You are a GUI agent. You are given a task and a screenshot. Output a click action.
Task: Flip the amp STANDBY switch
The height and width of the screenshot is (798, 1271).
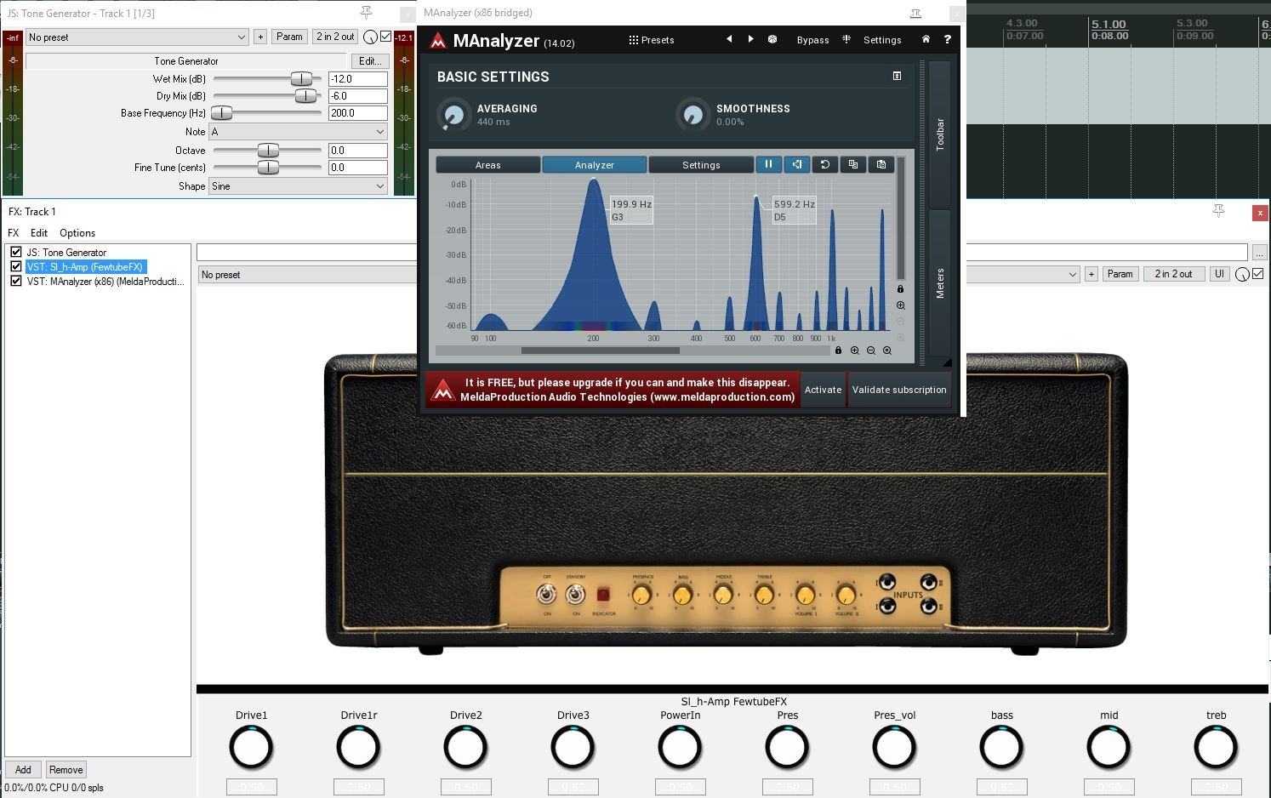(x=576, y=593)
